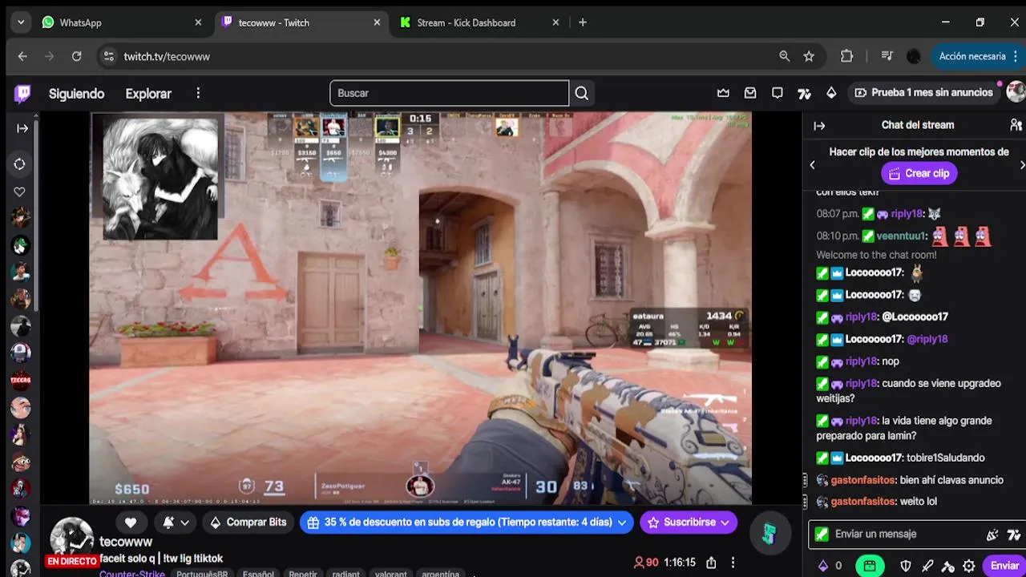Click the Crear clip button
The height and width of the screenshot is (577, 1026).
[x=919, y=173]
